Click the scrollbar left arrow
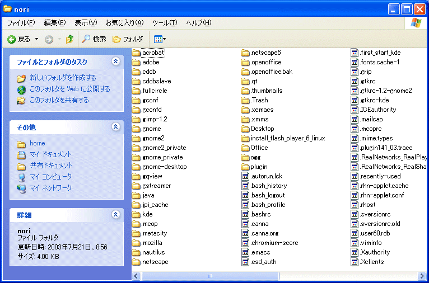The height and width of the screenshot is (283, 429). 136,276
